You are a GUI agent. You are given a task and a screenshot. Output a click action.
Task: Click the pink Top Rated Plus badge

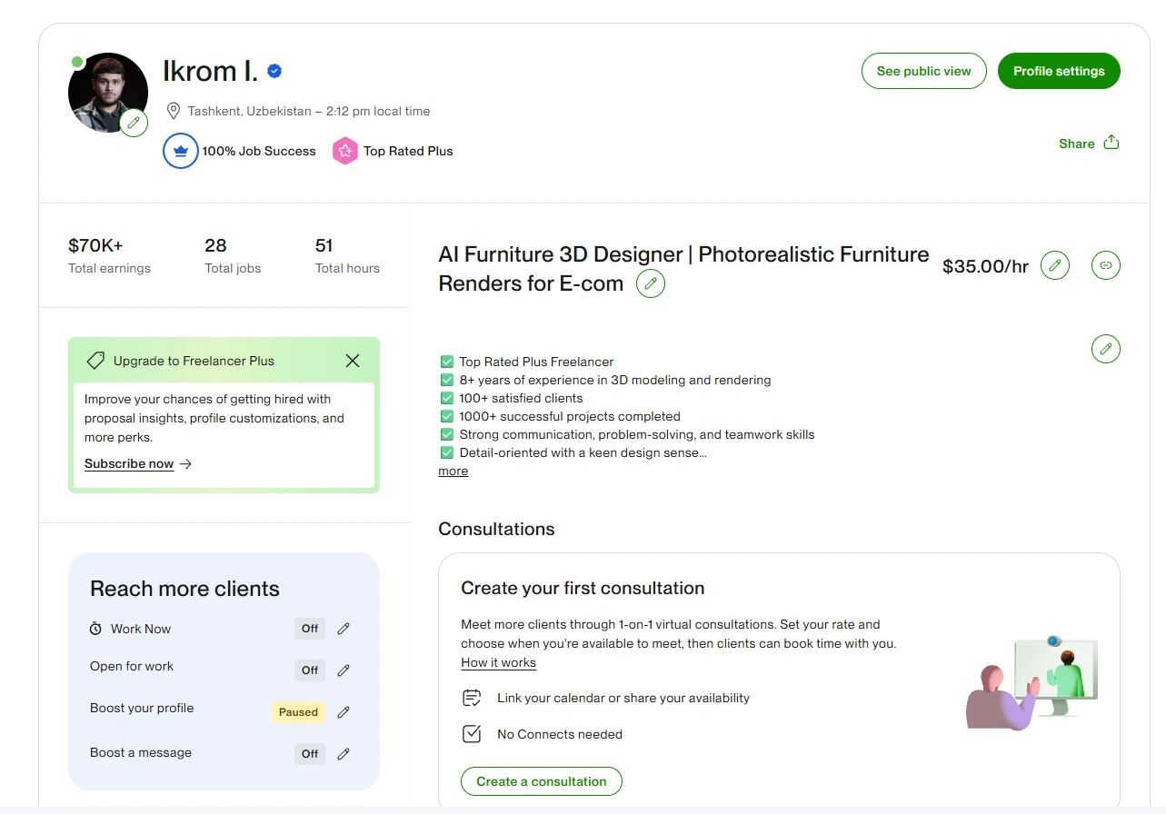[344, 151]
